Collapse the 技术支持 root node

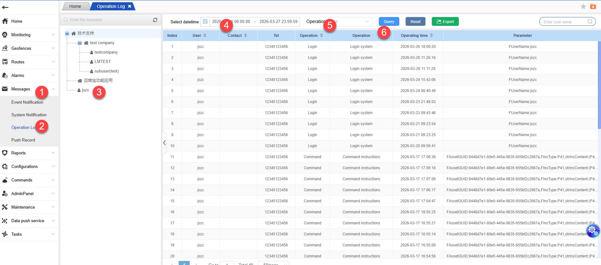tap(67, 33)
